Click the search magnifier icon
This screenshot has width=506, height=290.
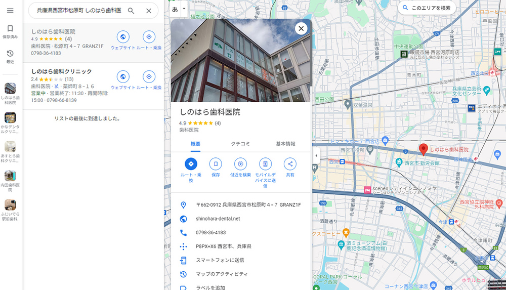[x=131, y=11]
